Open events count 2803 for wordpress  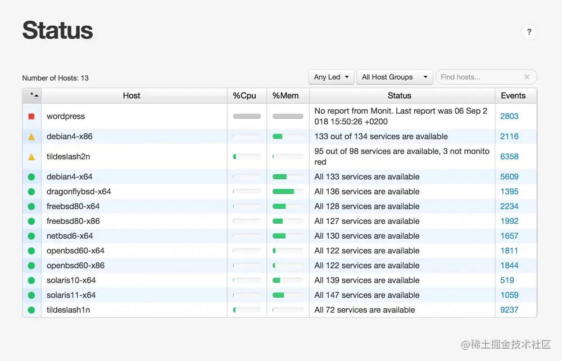(x=509, y=116)
